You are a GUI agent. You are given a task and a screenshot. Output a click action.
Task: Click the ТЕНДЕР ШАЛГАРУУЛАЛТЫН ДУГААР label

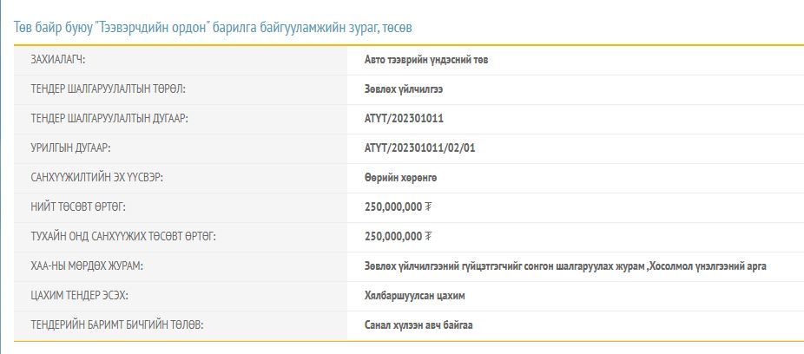click(x=109, y=119)
